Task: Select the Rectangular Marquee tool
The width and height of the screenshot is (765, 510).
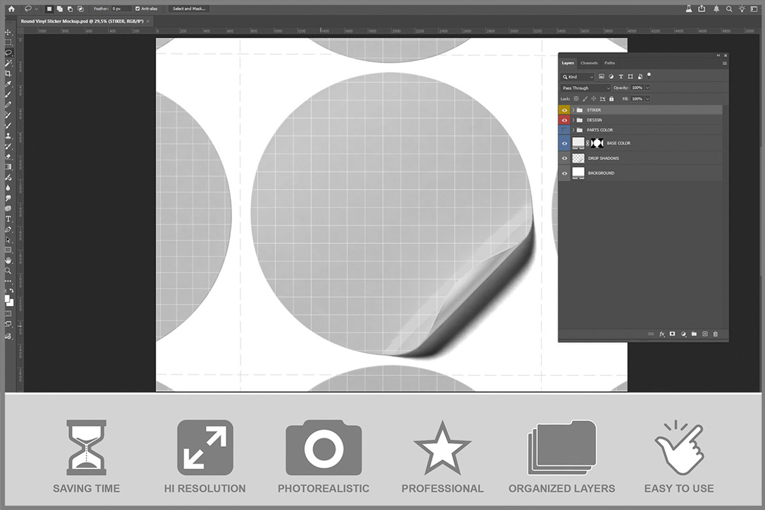Action: (8, 42)
